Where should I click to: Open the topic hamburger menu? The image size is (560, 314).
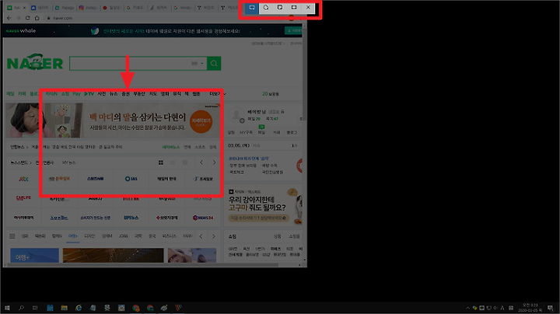[x=12, y=236]
